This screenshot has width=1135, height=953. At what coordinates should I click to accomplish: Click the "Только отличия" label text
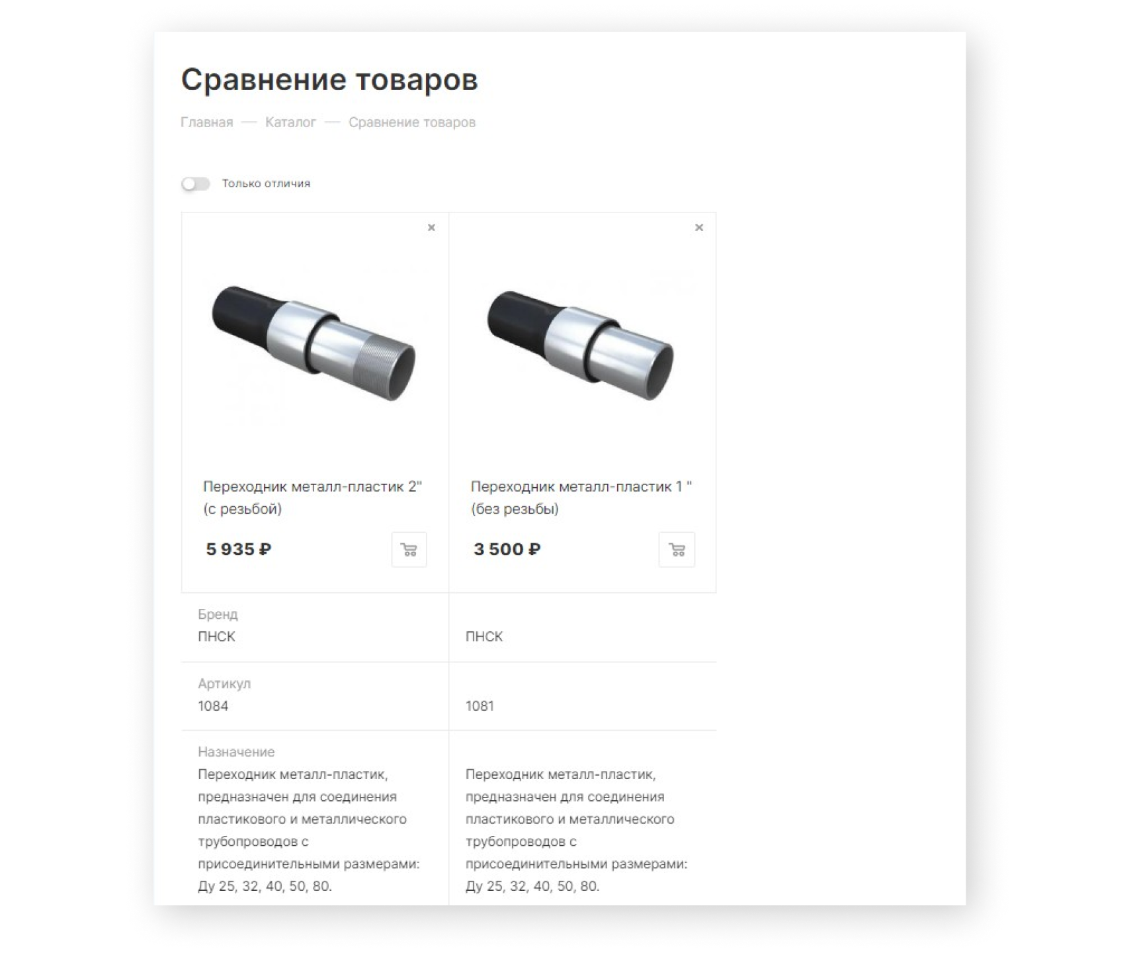click(266, 183)
